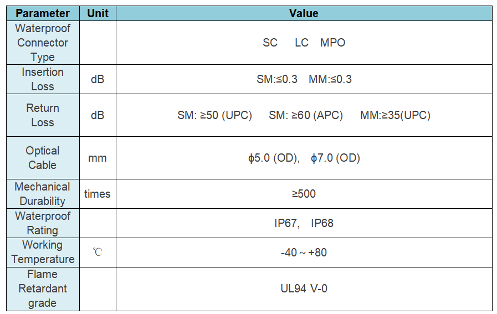Click the ≥500 durability value
This screenshot has width=497, height=314.
(x=304, y=194)
